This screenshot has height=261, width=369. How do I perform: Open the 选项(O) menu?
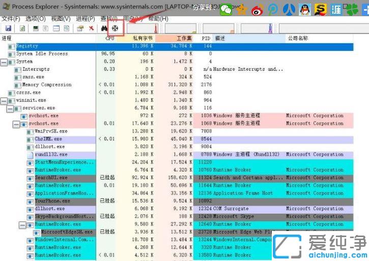pos(35,19)
